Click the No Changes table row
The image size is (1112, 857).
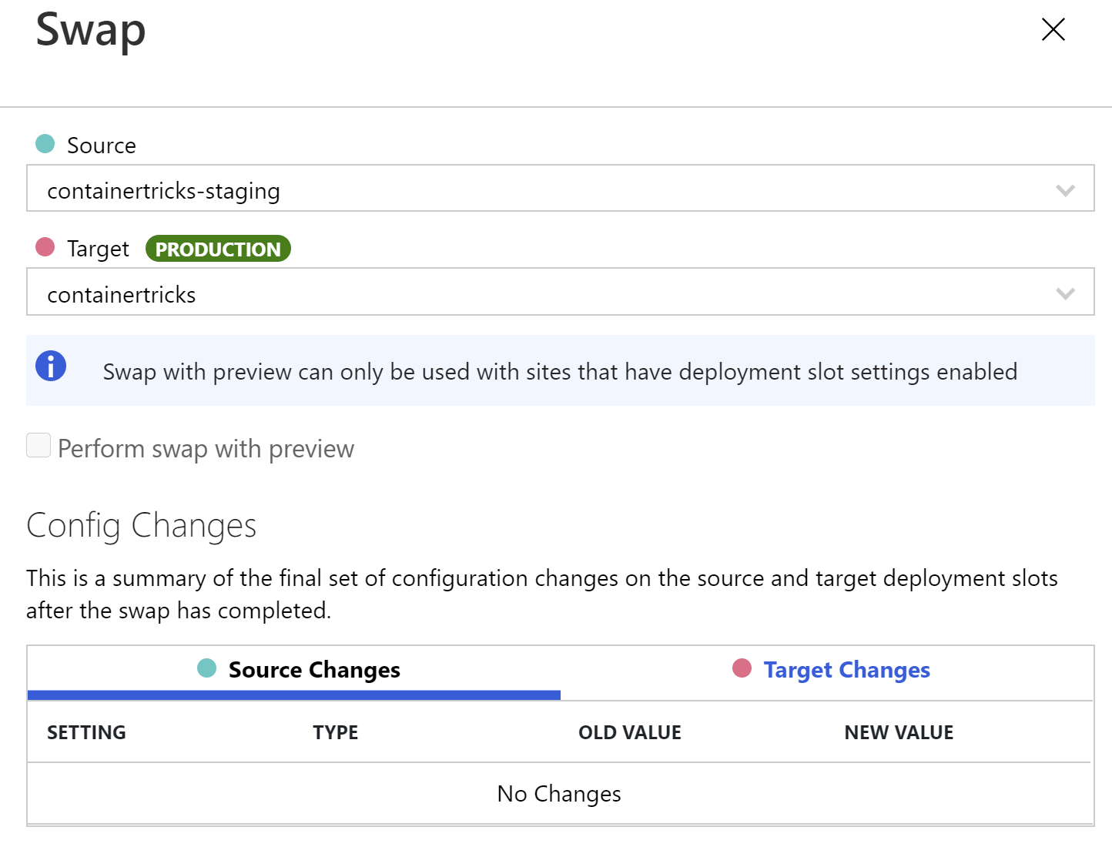560,793
